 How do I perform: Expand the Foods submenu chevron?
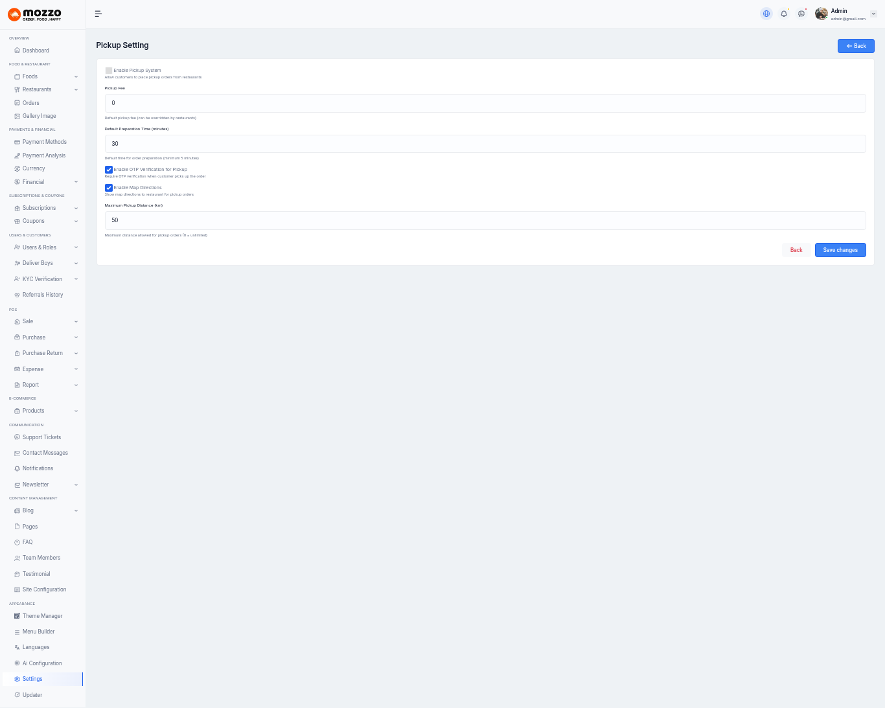coord(76,76)
